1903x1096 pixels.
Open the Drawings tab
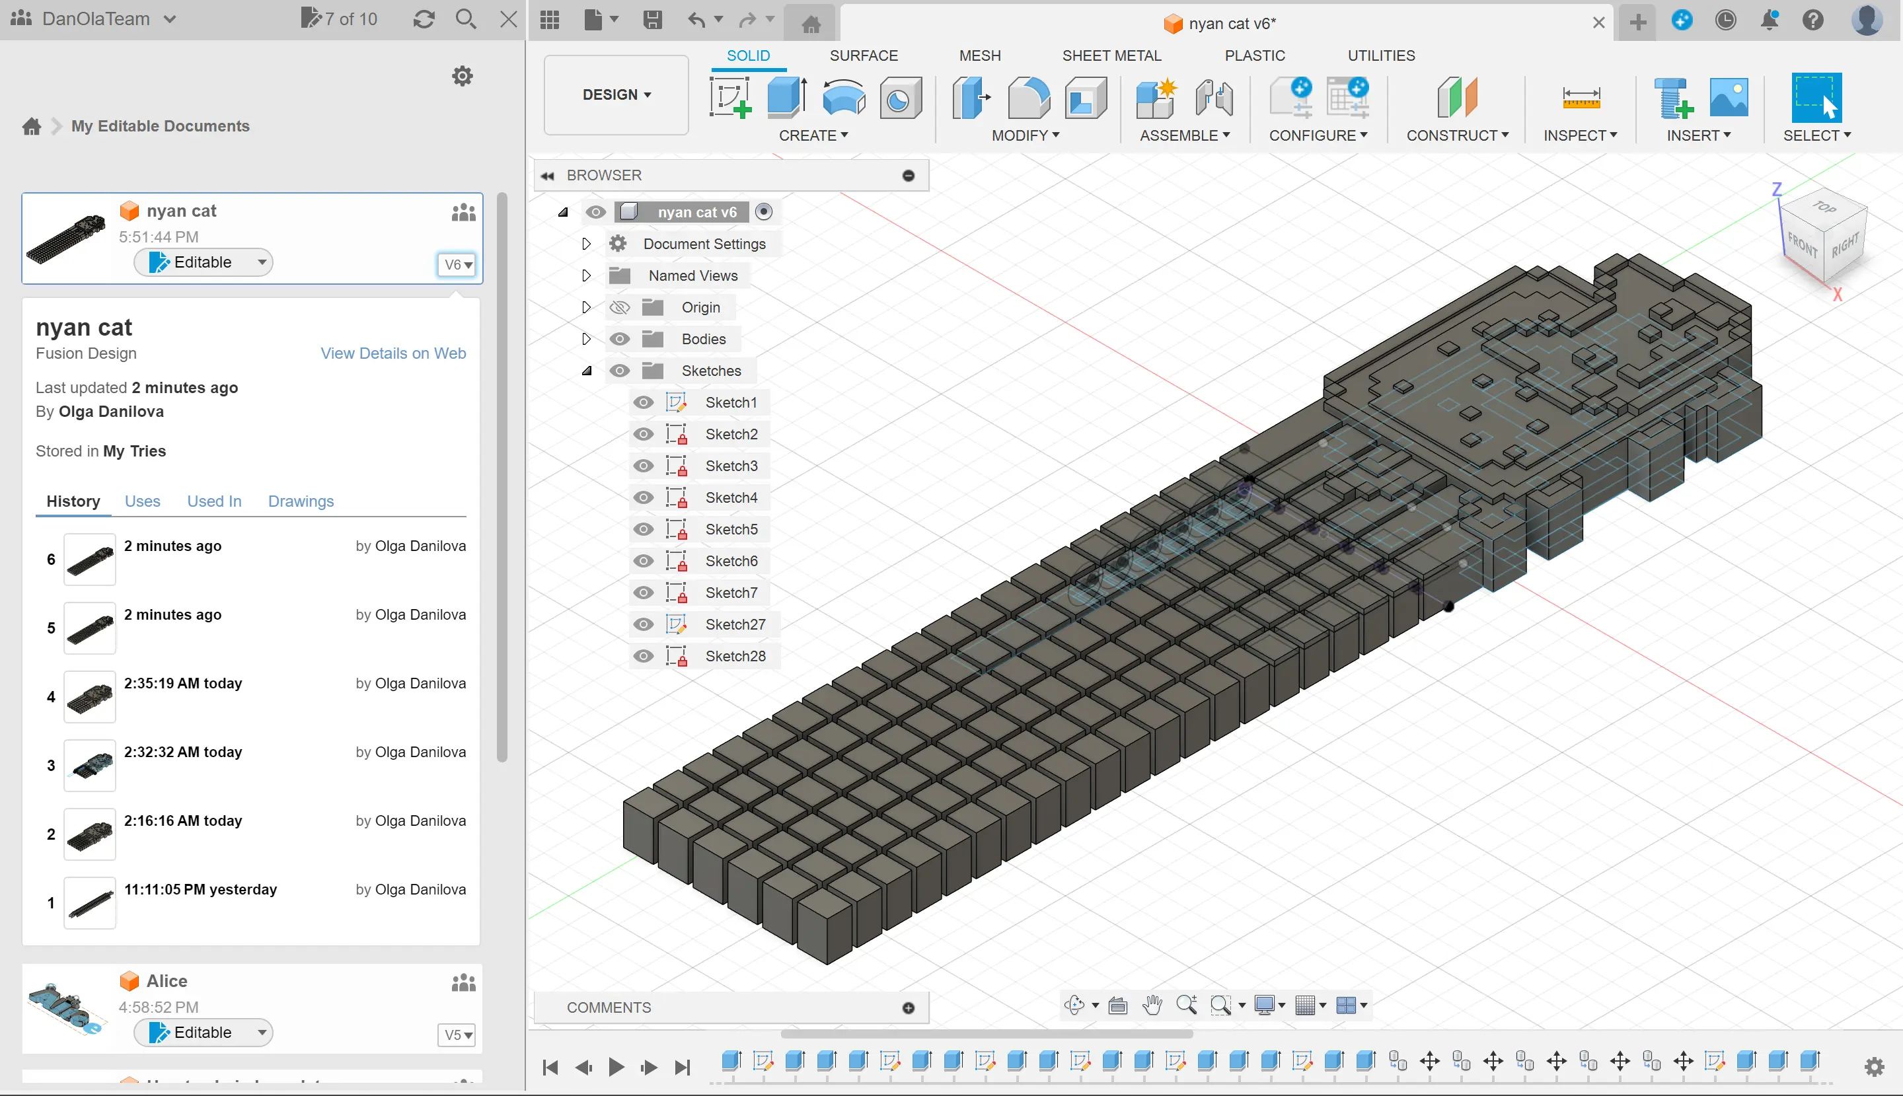tap(301, 501)
